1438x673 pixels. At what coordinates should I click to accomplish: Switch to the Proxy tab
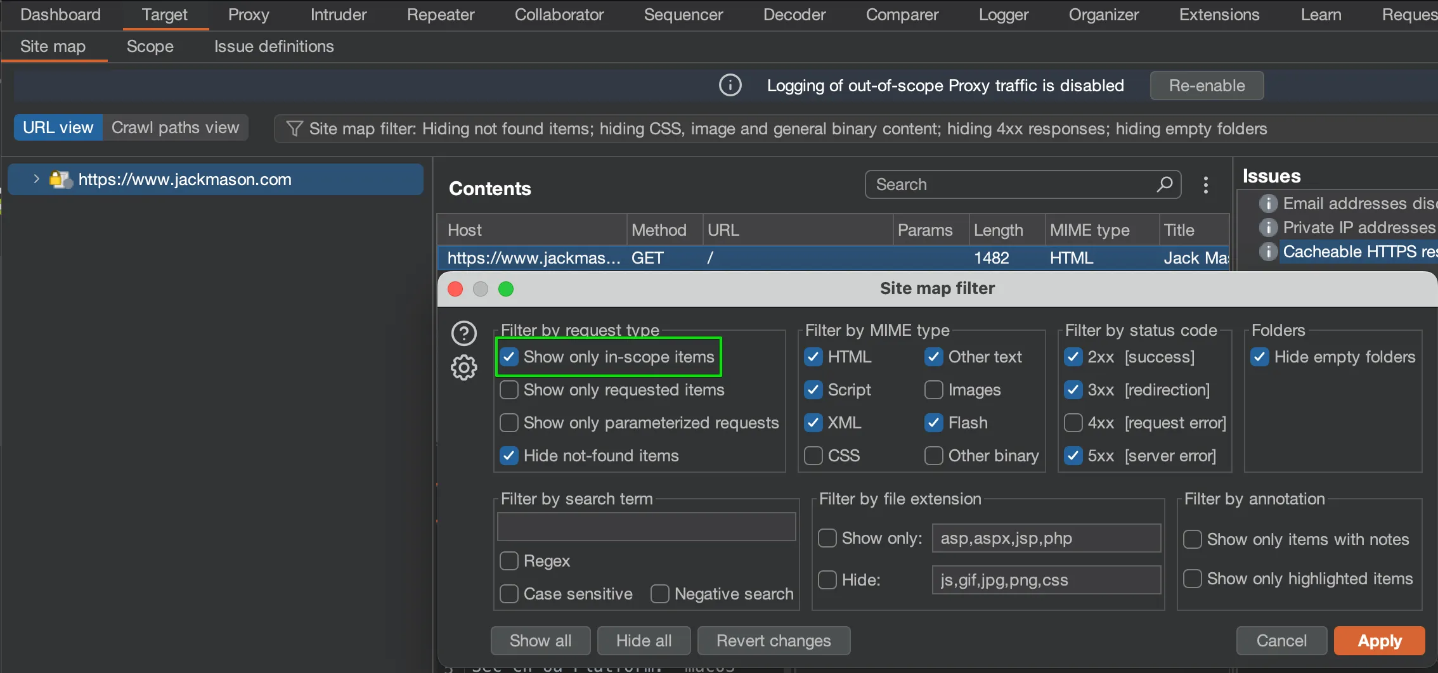(249, 15)
